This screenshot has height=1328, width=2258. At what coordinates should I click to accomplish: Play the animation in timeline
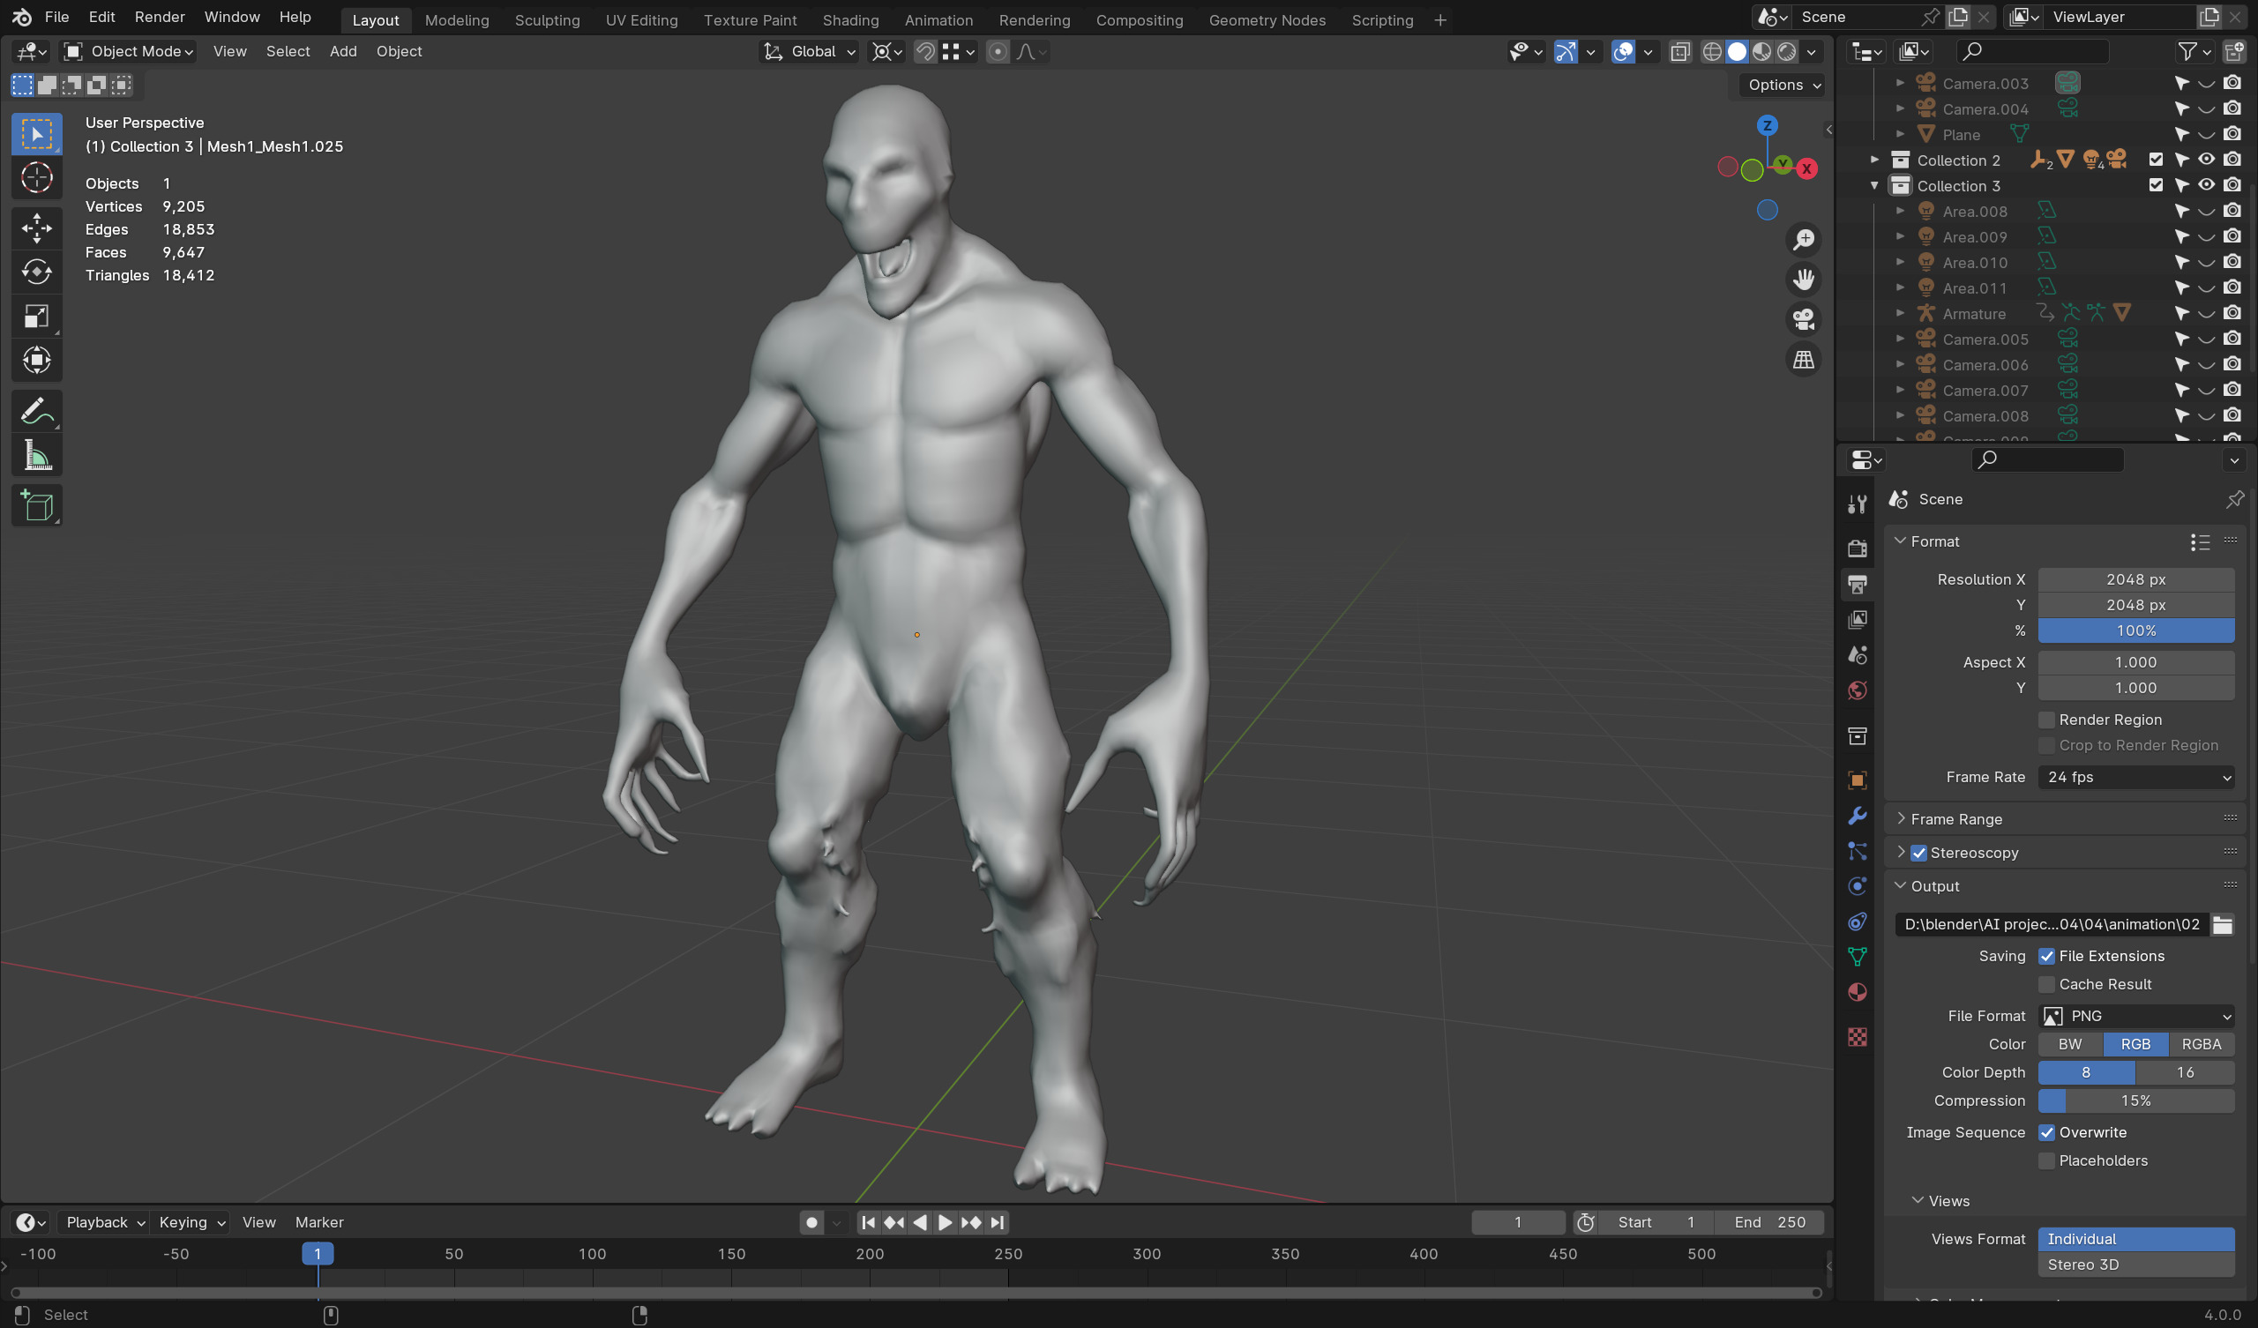tap(946, 1222)
